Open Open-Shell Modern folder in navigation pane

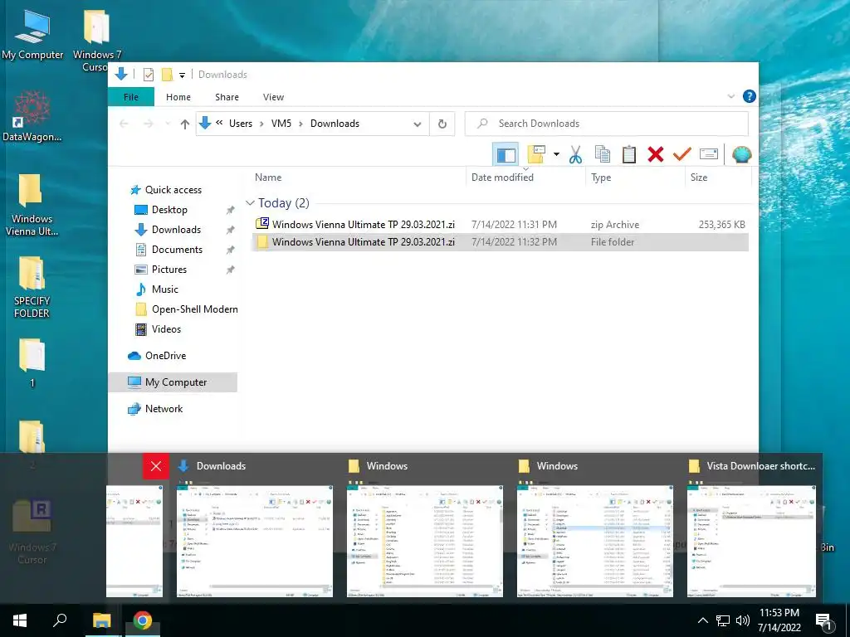194,309
